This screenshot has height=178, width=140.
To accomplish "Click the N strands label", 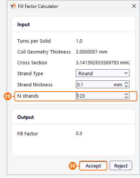I will click(x=28, y=96).
